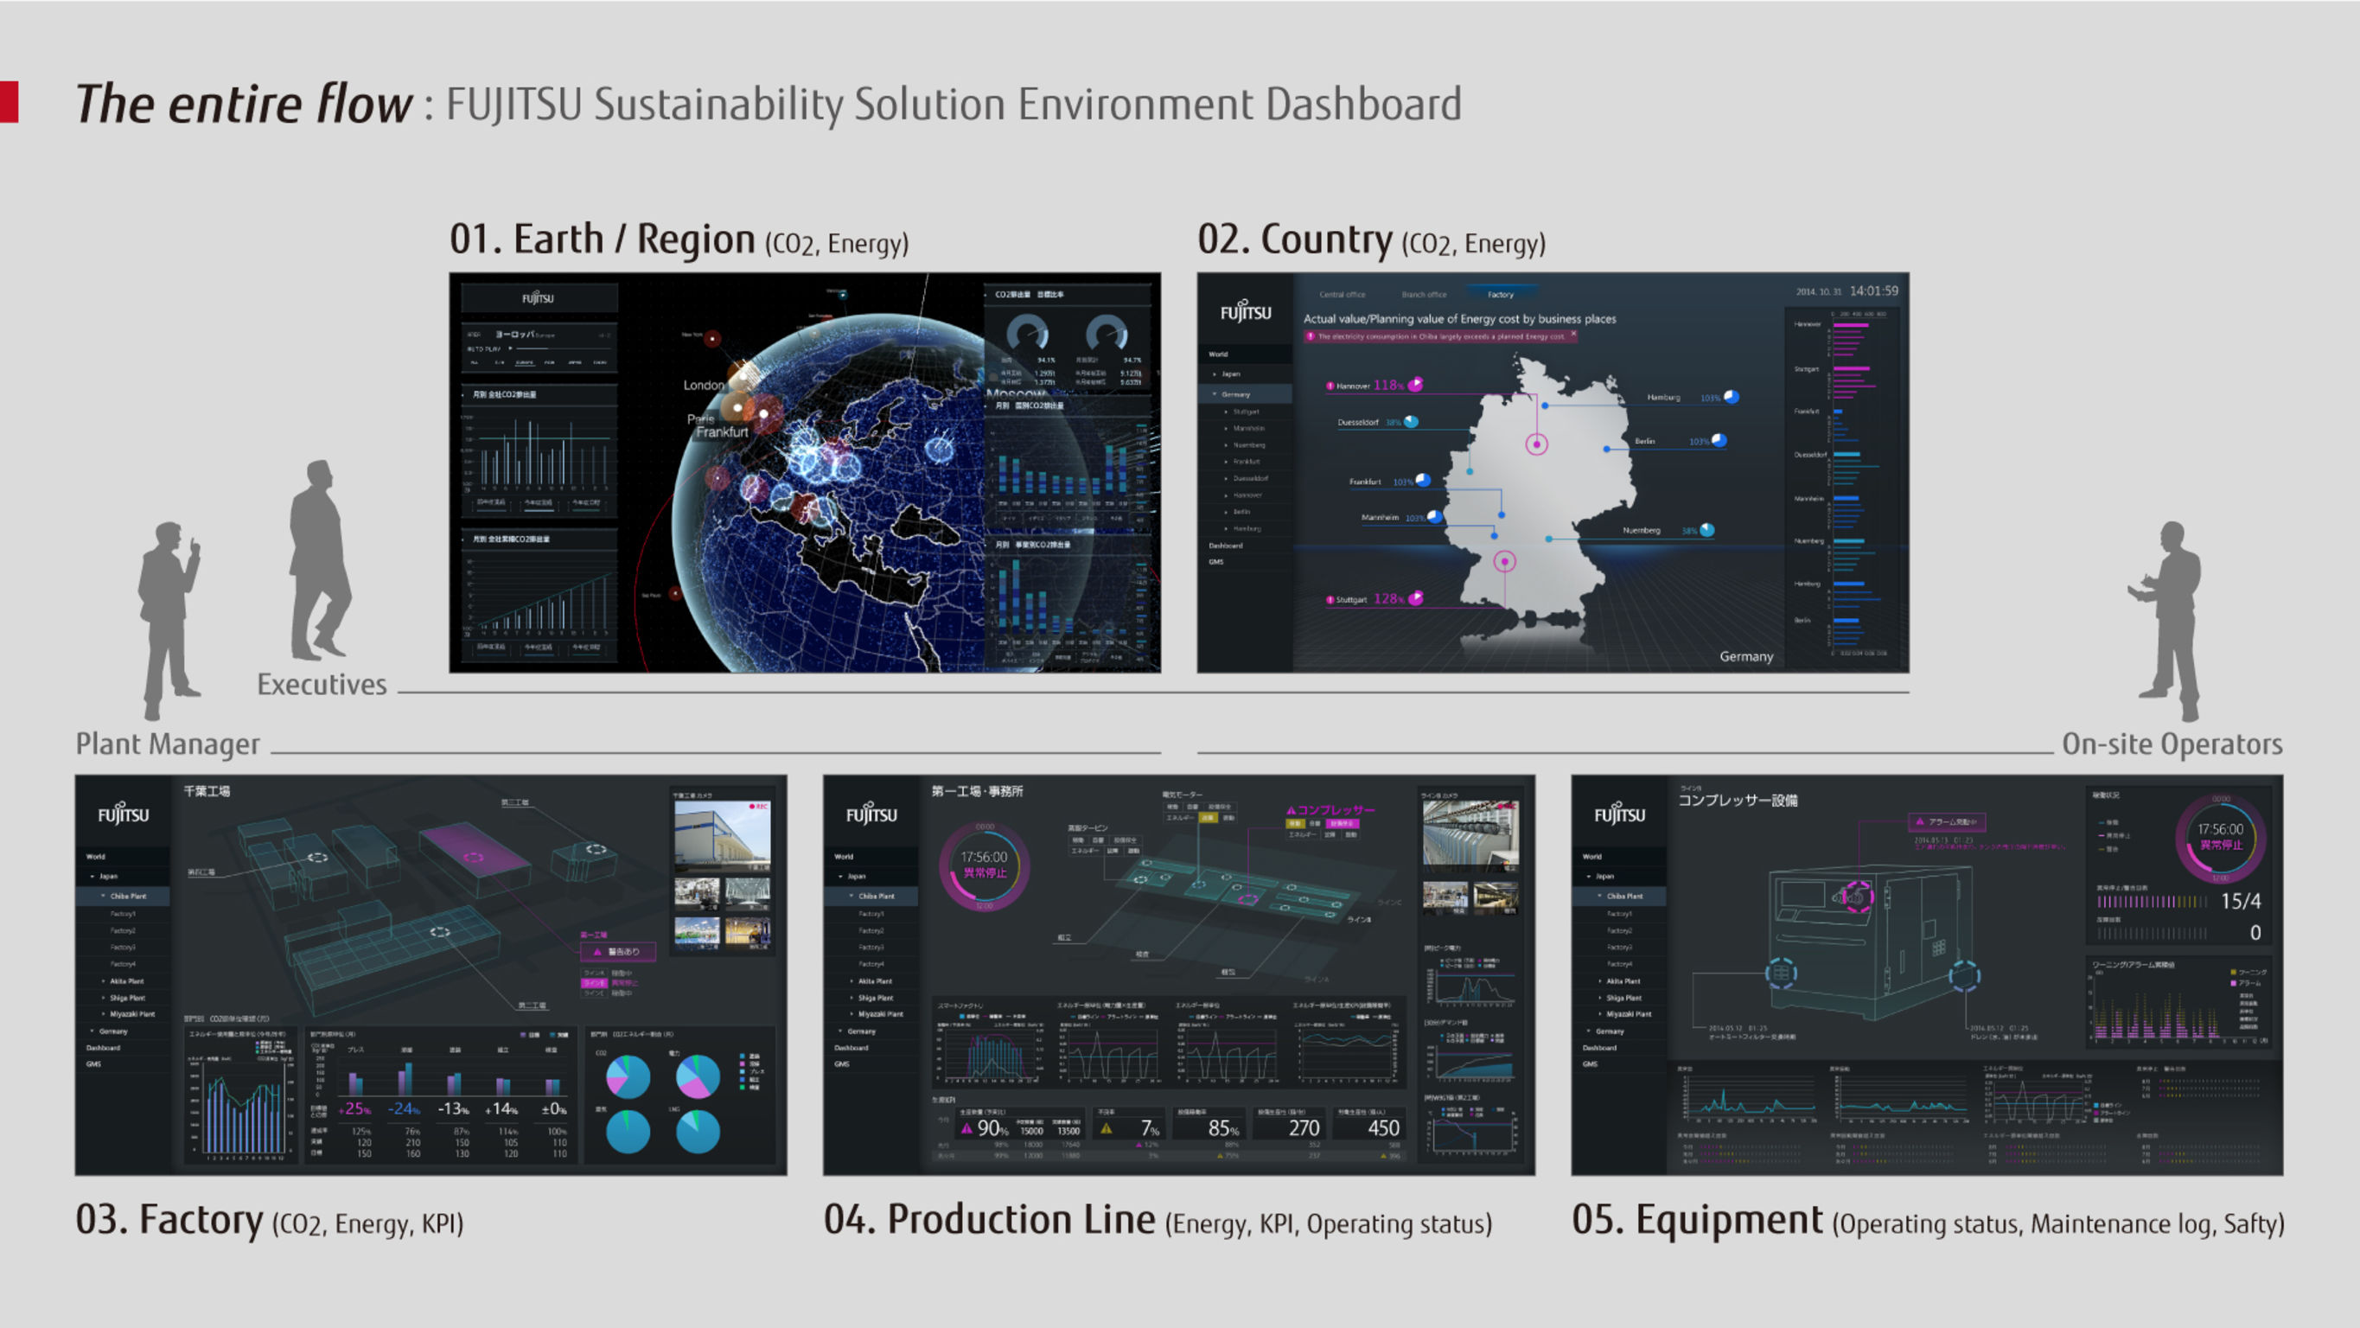This screenshot has width=2360, height=1328.
Task: Collapse Germany in Country dashboard sidebar
Action: pos(1215,394)
